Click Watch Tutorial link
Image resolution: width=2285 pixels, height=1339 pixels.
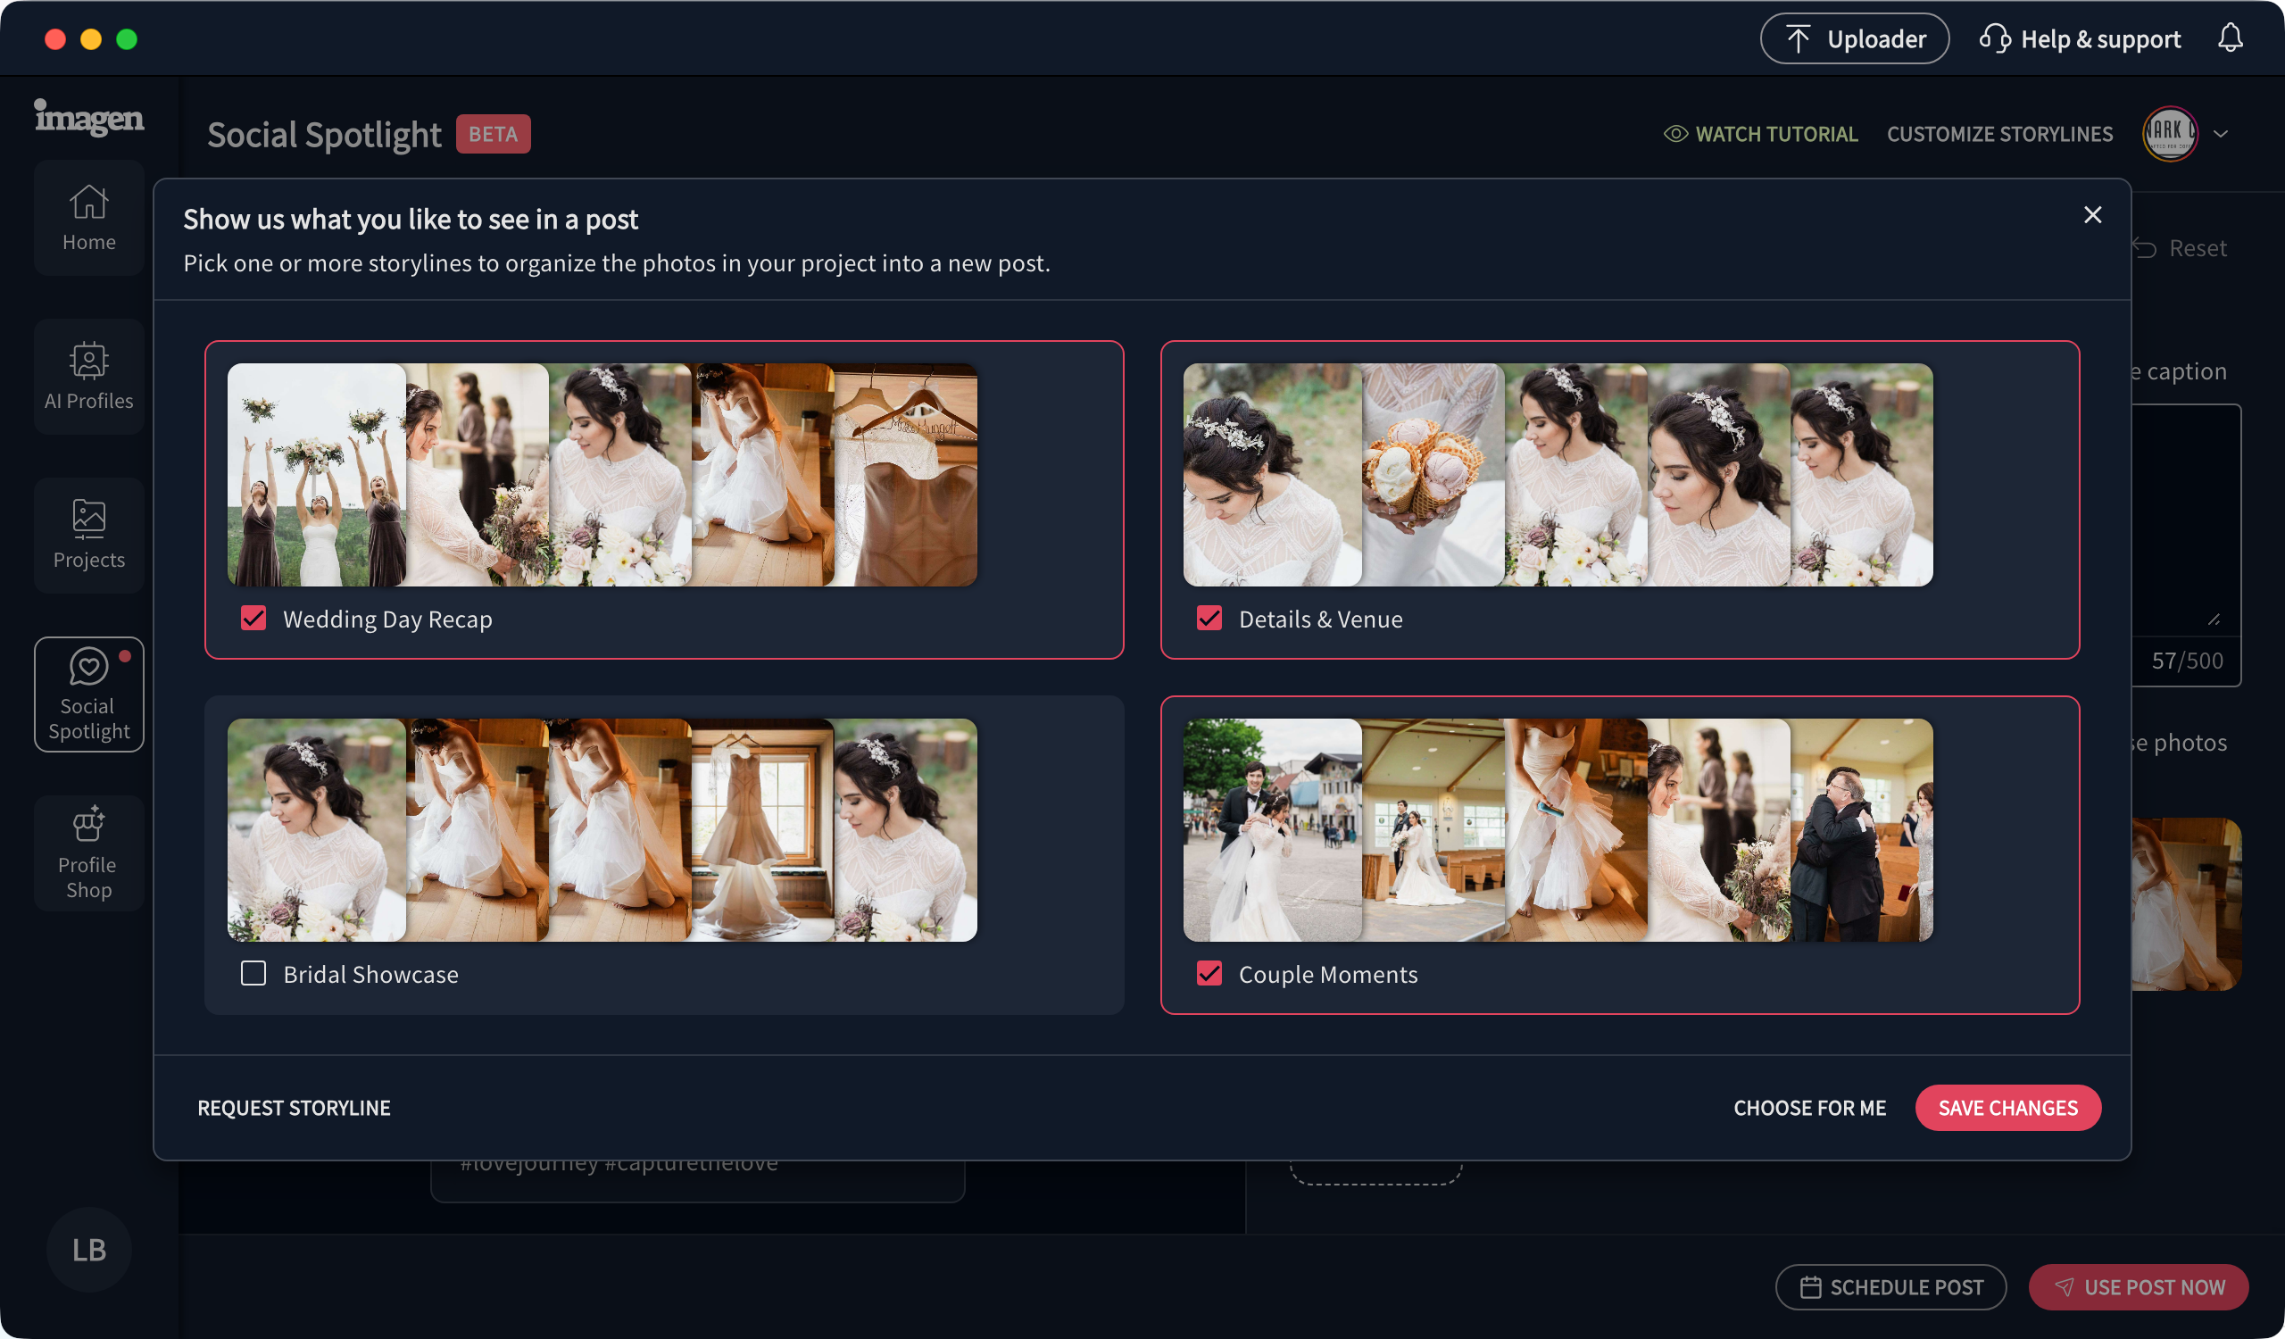coord(1760,134)
